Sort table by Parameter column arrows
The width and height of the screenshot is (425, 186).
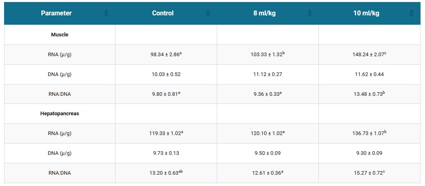(x=106, y=13)
